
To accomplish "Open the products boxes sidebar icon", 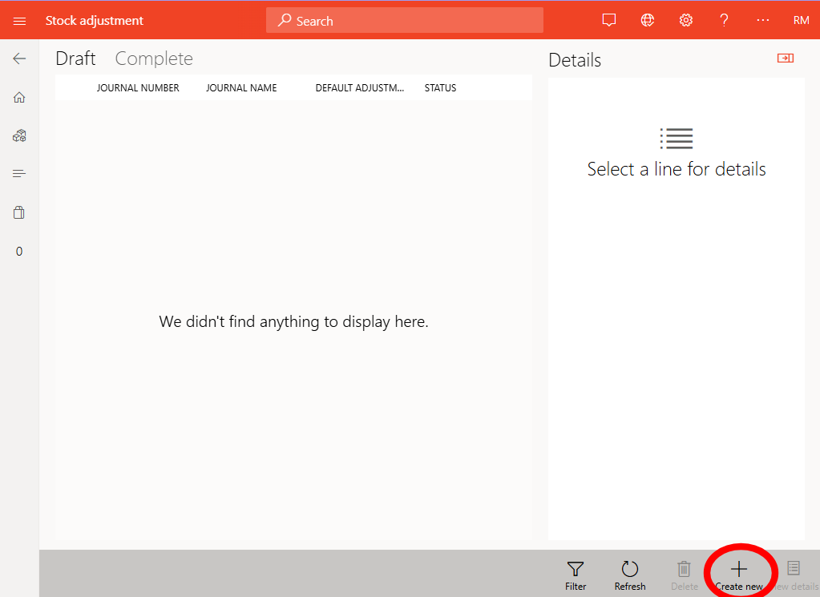I will coord(19,136).
